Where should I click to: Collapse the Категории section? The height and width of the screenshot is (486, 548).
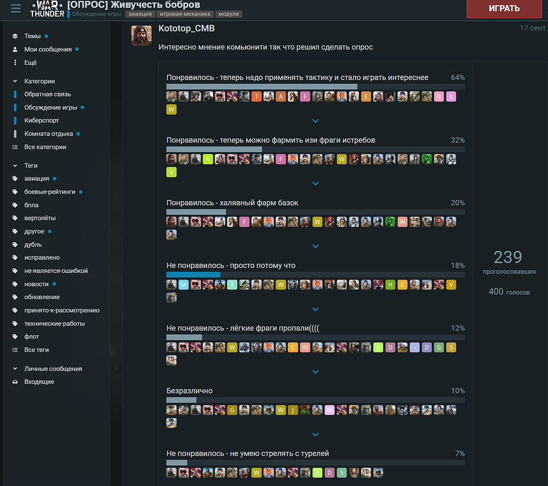click(x=15, y=81)
